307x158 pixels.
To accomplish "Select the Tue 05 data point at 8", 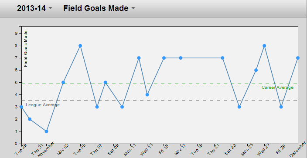I will pyautogui.click(x=80, y=46).
